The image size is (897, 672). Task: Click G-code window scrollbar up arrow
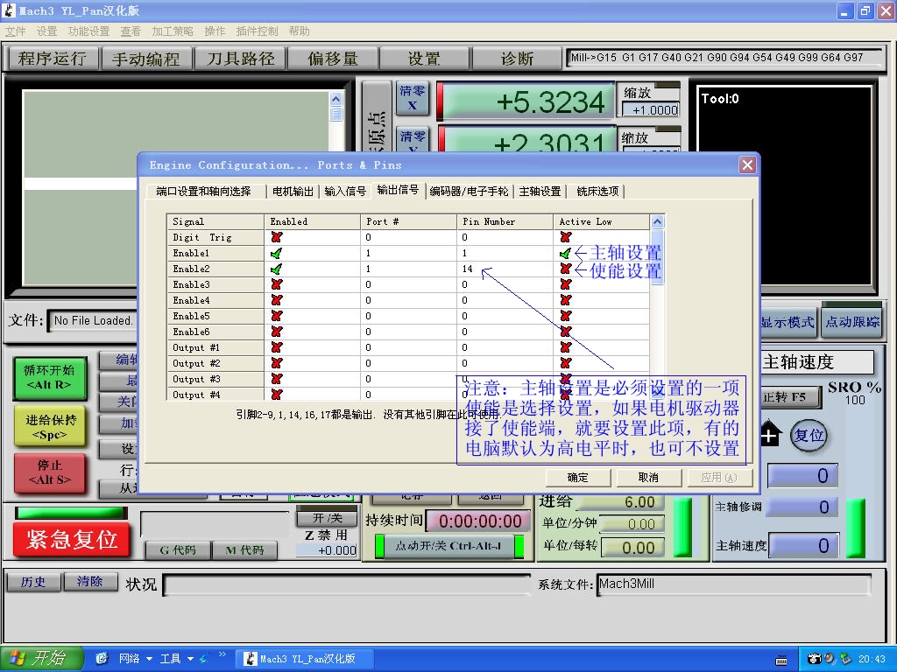[335, 99]
